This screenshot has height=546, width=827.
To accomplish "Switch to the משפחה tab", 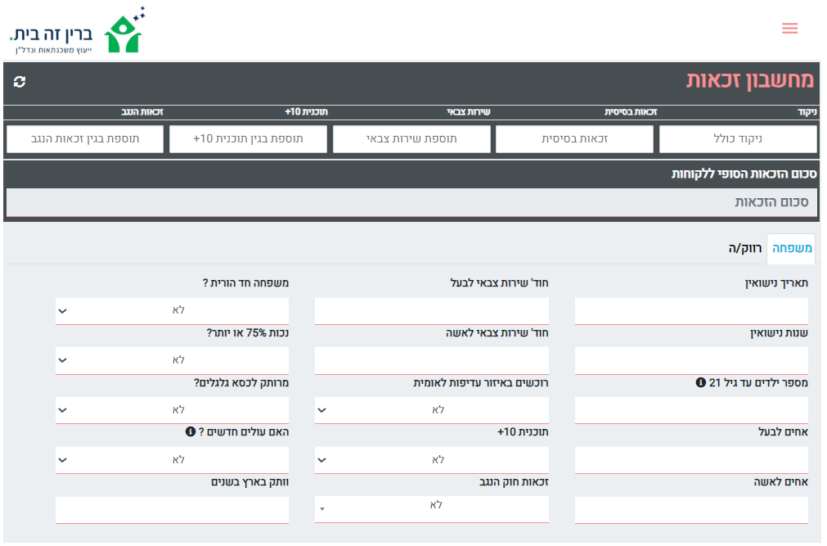I will pyautogui.click(x=791, y=249).
